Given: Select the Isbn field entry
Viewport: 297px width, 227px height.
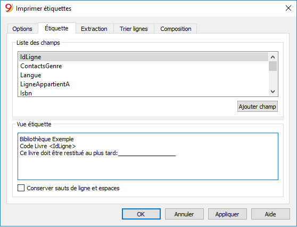Looking at the screenshot, I should point(143,93).
